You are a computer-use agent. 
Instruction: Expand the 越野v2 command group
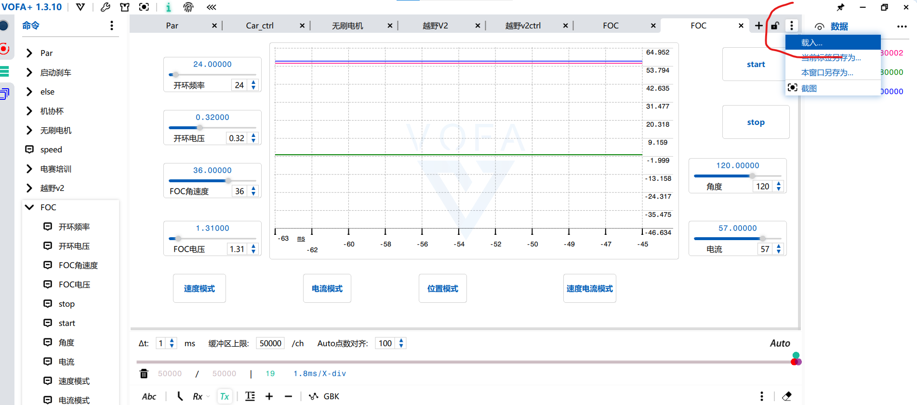pos(29,188)
